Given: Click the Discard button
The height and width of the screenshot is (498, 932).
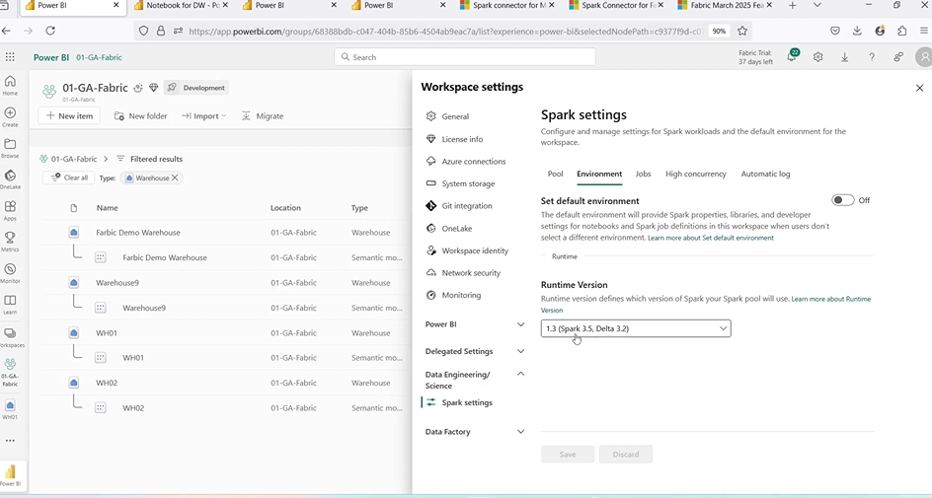Looking at the screenshot, I should pos(625,454).
